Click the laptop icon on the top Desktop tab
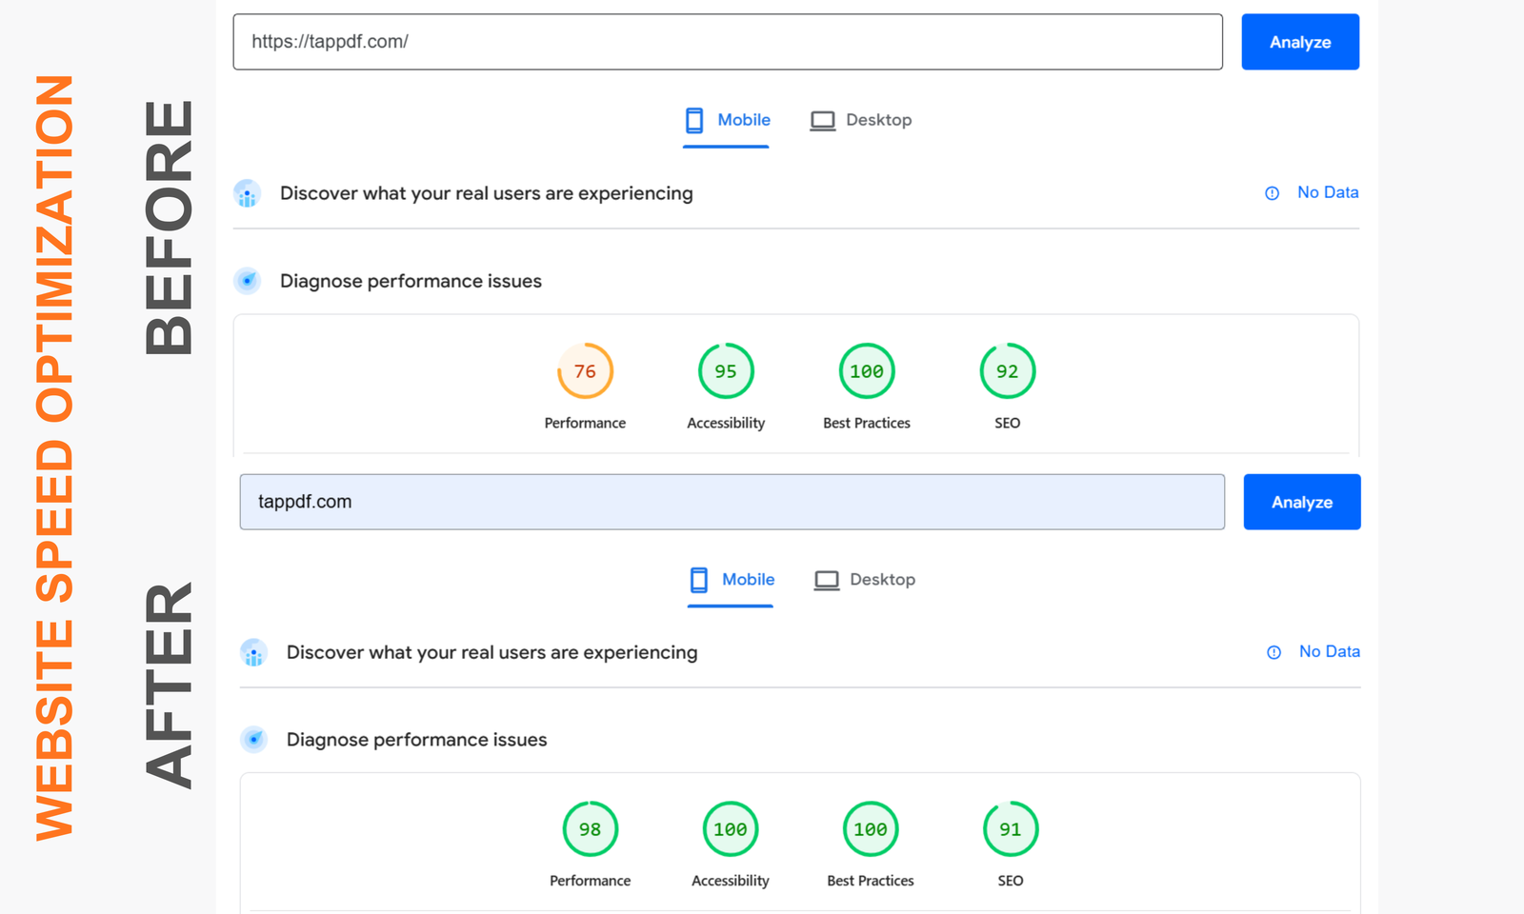This screenshot has width=1524, height=914. 821,120
